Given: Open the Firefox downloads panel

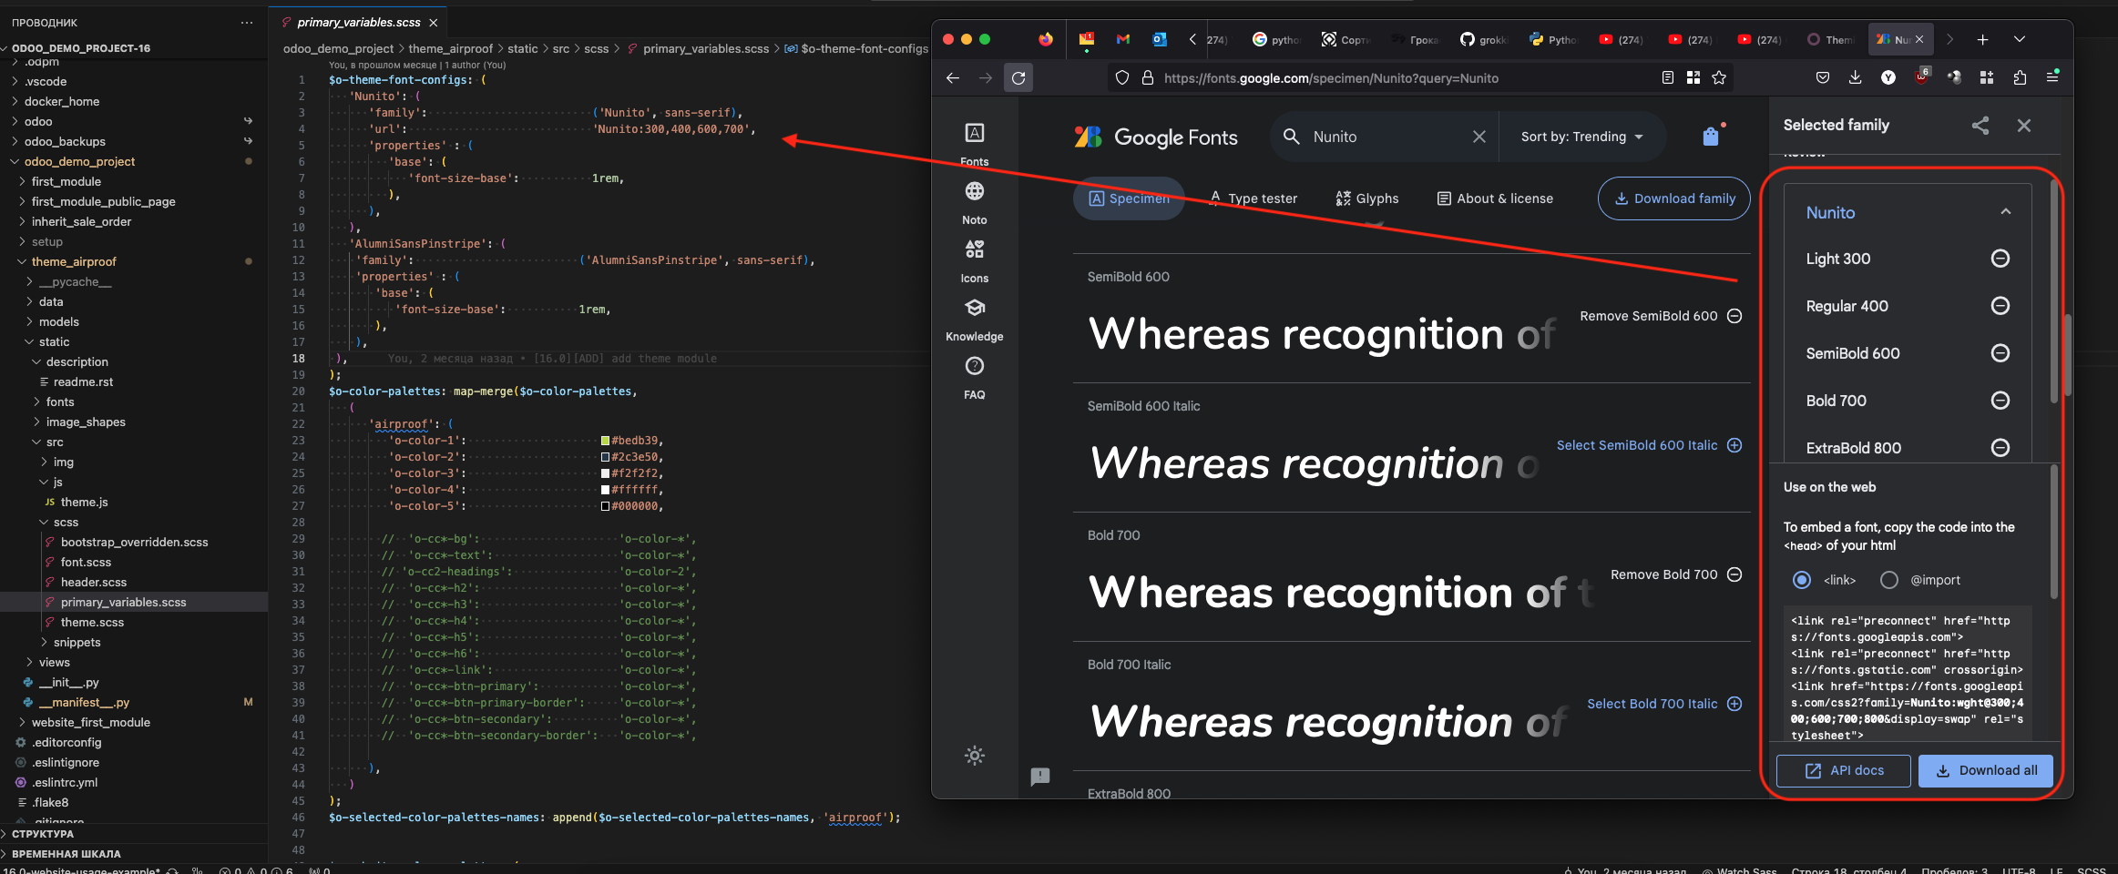Looking at the screenshot, I should click(1856, 78).
